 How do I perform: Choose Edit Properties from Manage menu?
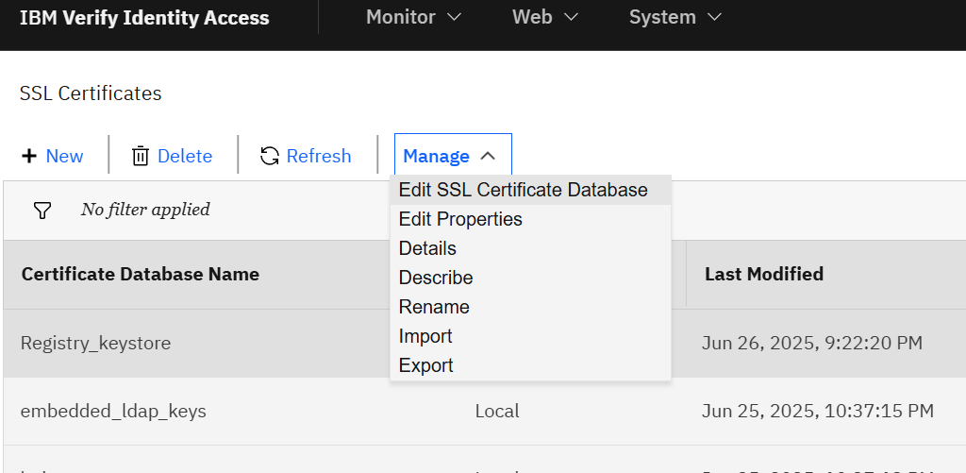pyautogui.click(x=460, y=219)
